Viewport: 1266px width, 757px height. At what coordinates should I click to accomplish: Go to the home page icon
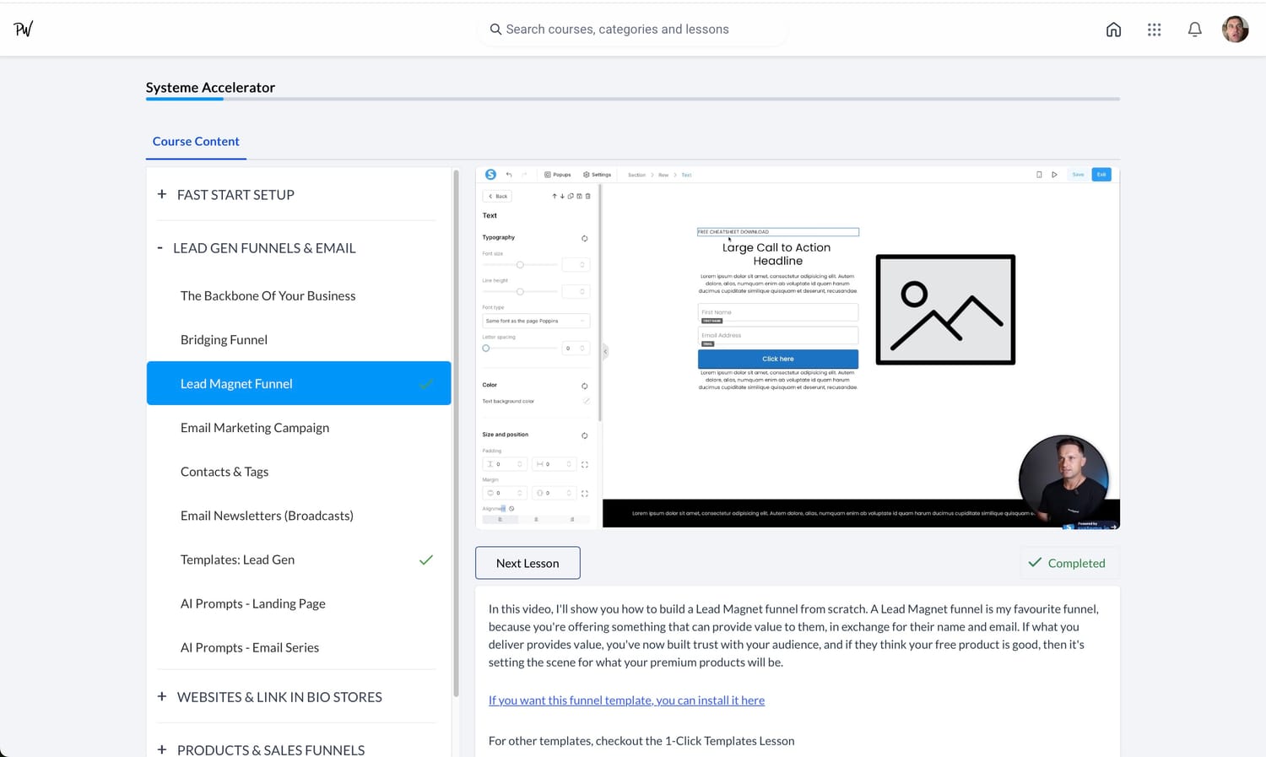(1113, 30)
